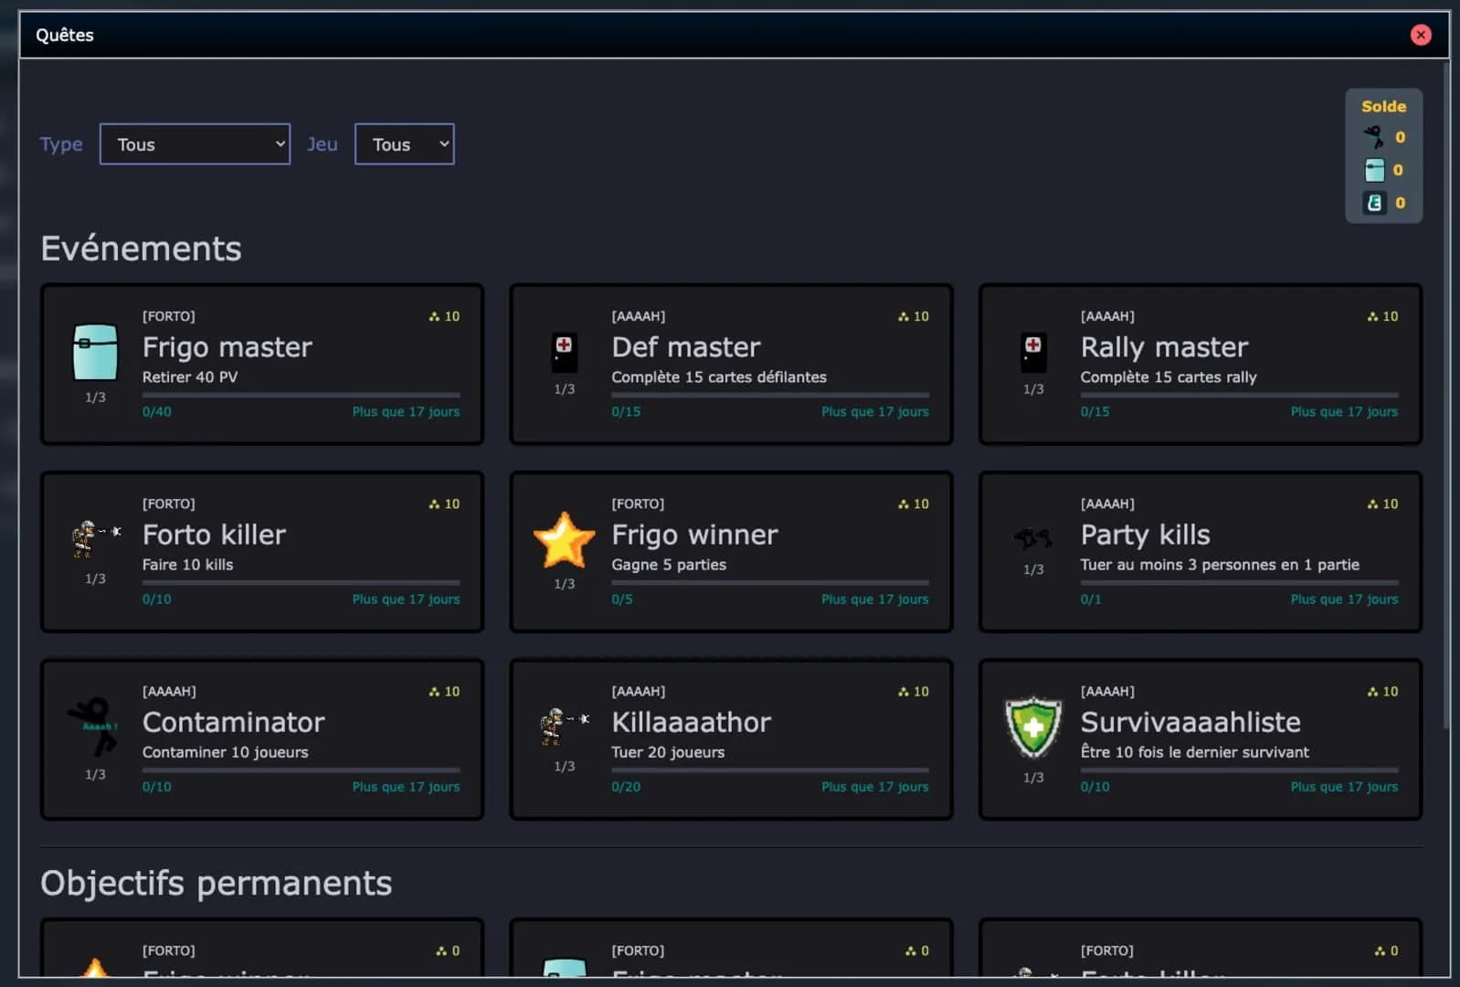The image size is (1460, 987).
Task: Click the fridge currency icon in Solde panel
Action: (1374, 170)
